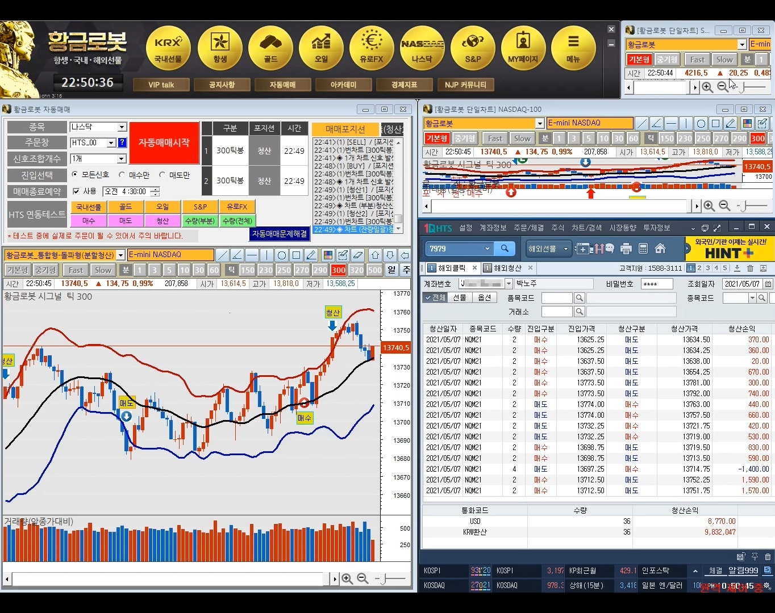Open the 골드 gold bars button

pos(270,49)
